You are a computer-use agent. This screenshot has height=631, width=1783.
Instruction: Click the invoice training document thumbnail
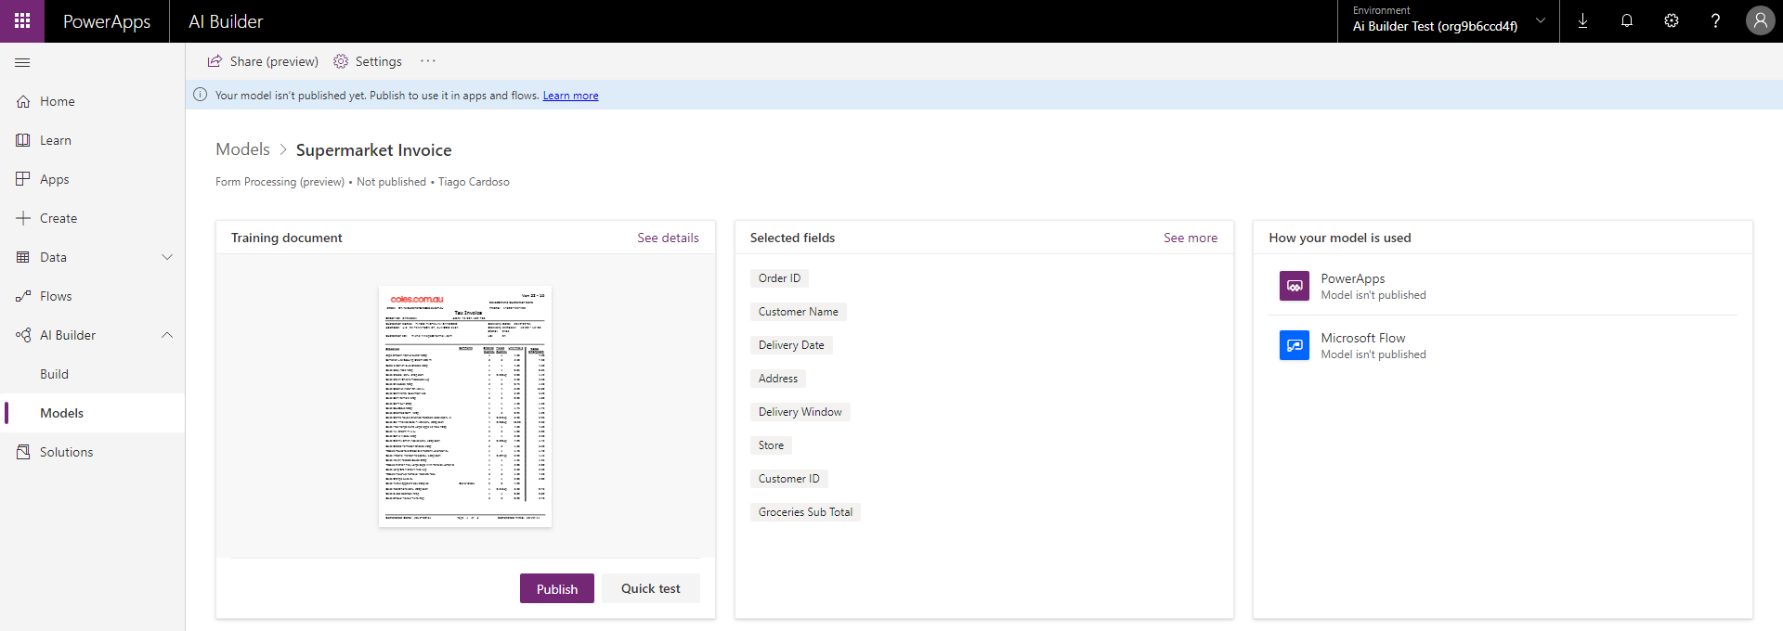465,406
